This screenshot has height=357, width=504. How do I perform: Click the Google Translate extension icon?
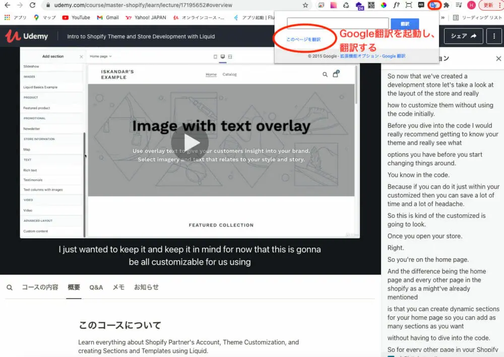coord(433,5)
